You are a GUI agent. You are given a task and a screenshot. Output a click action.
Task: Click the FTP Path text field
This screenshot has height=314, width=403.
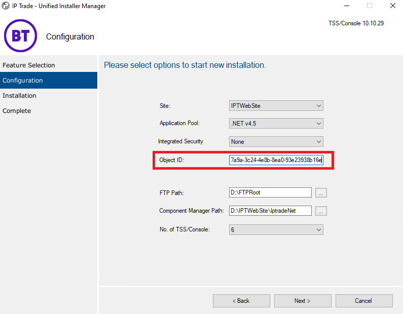(x=270, y=192)
